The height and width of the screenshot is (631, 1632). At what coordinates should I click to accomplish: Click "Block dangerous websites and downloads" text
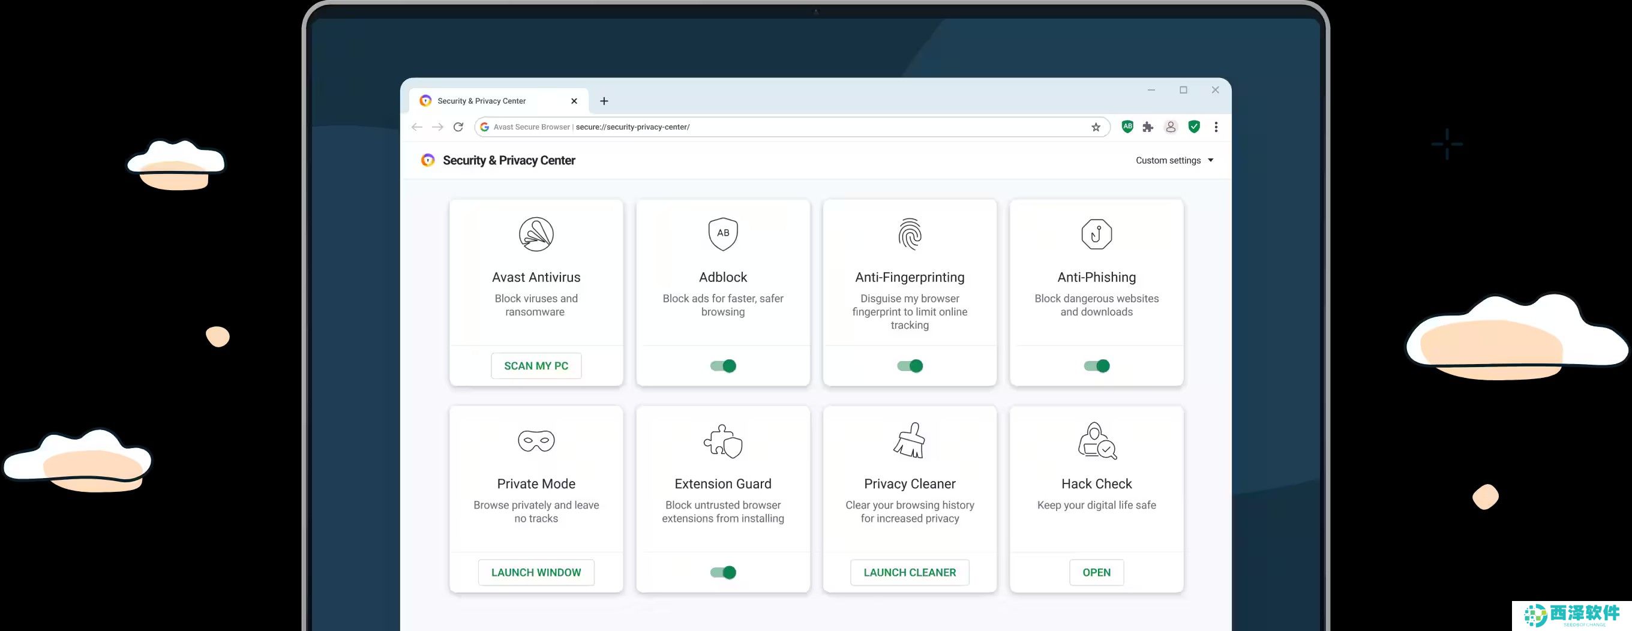[x=1097, y=305]
